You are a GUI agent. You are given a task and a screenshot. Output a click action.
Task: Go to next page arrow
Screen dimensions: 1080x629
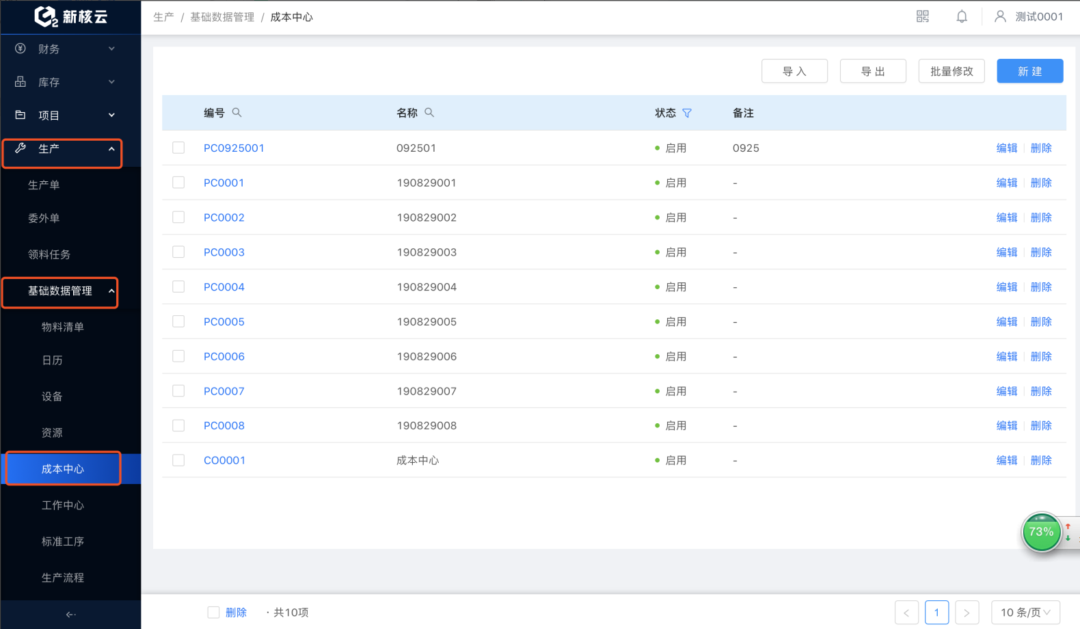click(x=967, y=613)
